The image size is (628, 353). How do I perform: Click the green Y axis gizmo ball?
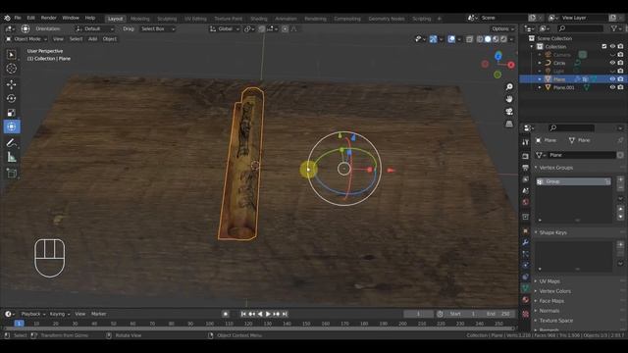tap(497, 75)
